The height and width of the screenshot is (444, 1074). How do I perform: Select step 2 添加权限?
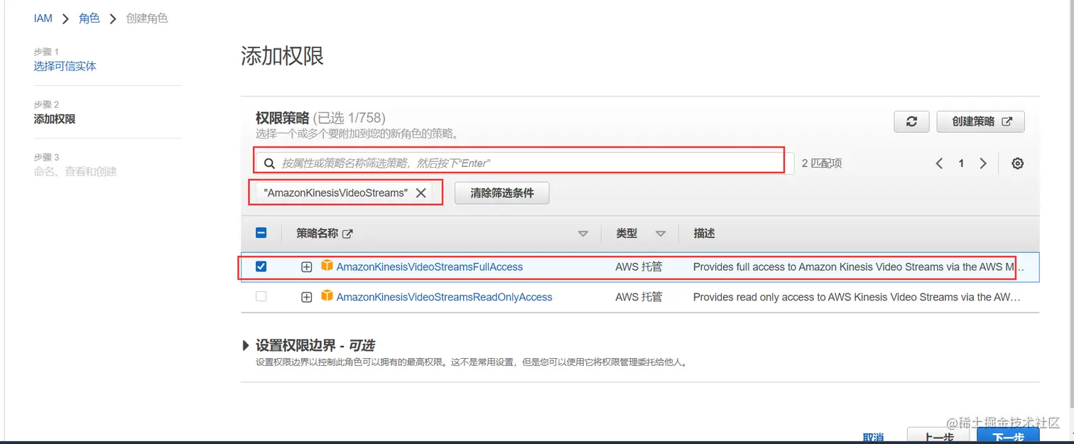(55, 119)
